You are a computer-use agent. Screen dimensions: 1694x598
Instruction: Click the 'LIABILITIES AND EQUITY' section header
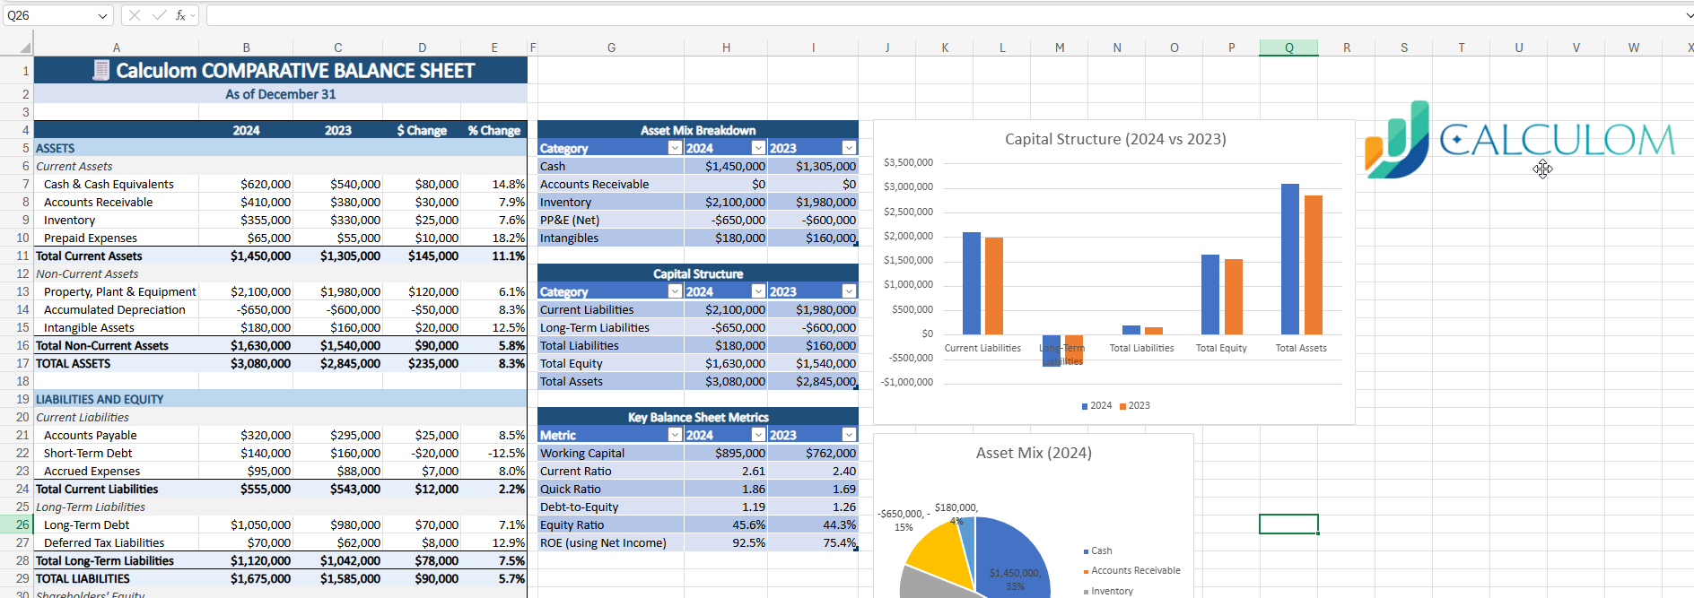[x=281, y=399]
